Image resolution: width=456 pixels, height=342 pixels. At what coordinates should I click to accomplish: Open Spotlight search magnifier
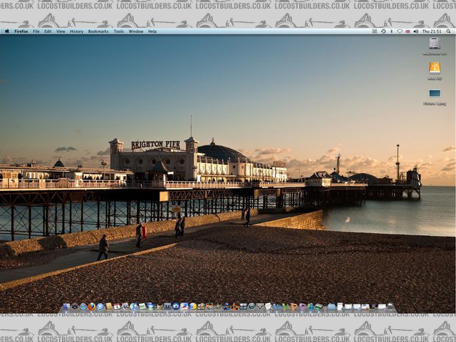tap(449, 31)
